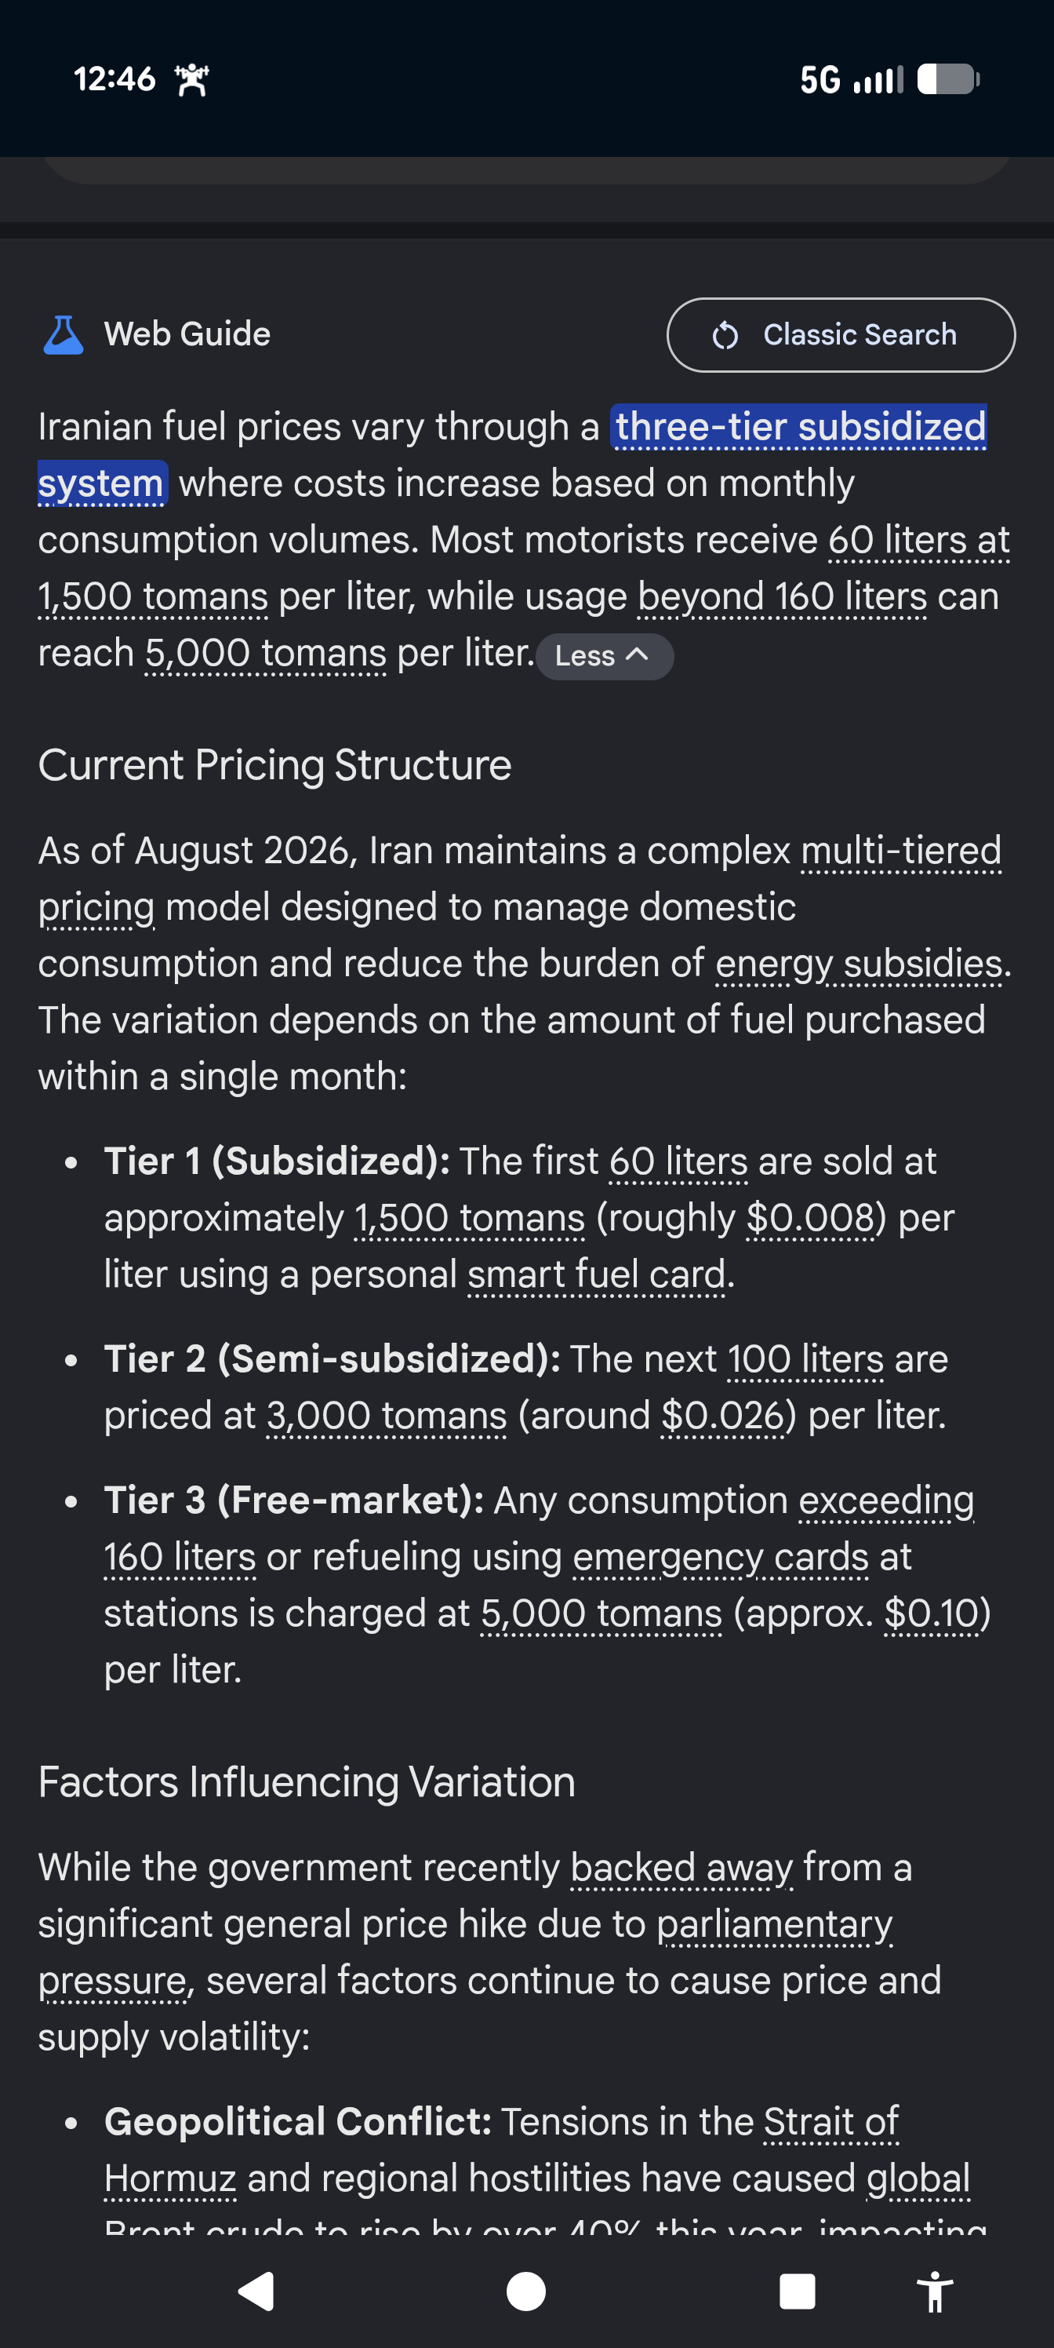1054x2348 pixels.
Task: Open the three-tier subsidized system link
Action: pos(512,455)
